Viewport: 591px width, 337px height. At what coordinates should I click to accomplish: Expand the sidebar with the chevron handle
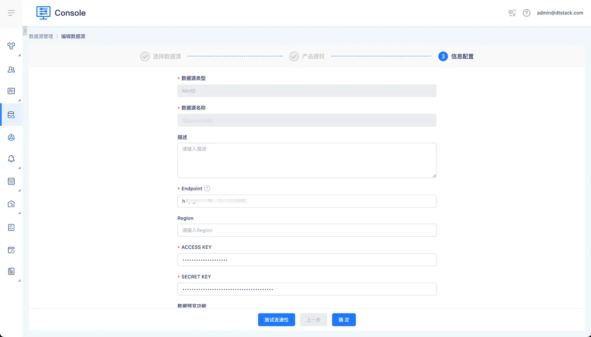click(25, 31)
